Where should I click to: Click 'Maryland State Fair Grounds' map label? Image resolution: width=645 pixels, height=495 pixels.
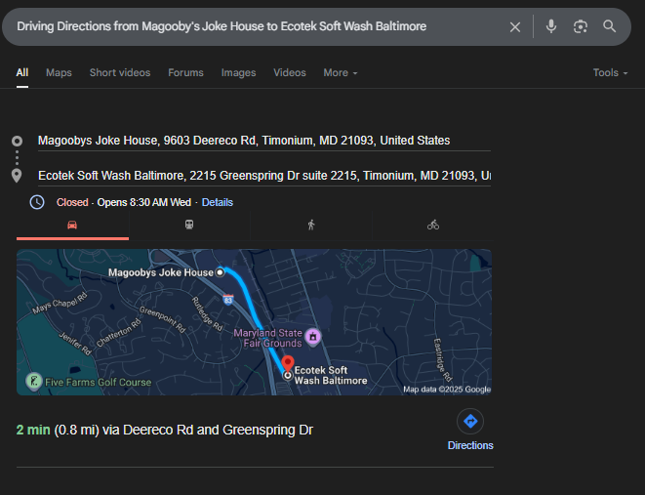coord(267,338)
